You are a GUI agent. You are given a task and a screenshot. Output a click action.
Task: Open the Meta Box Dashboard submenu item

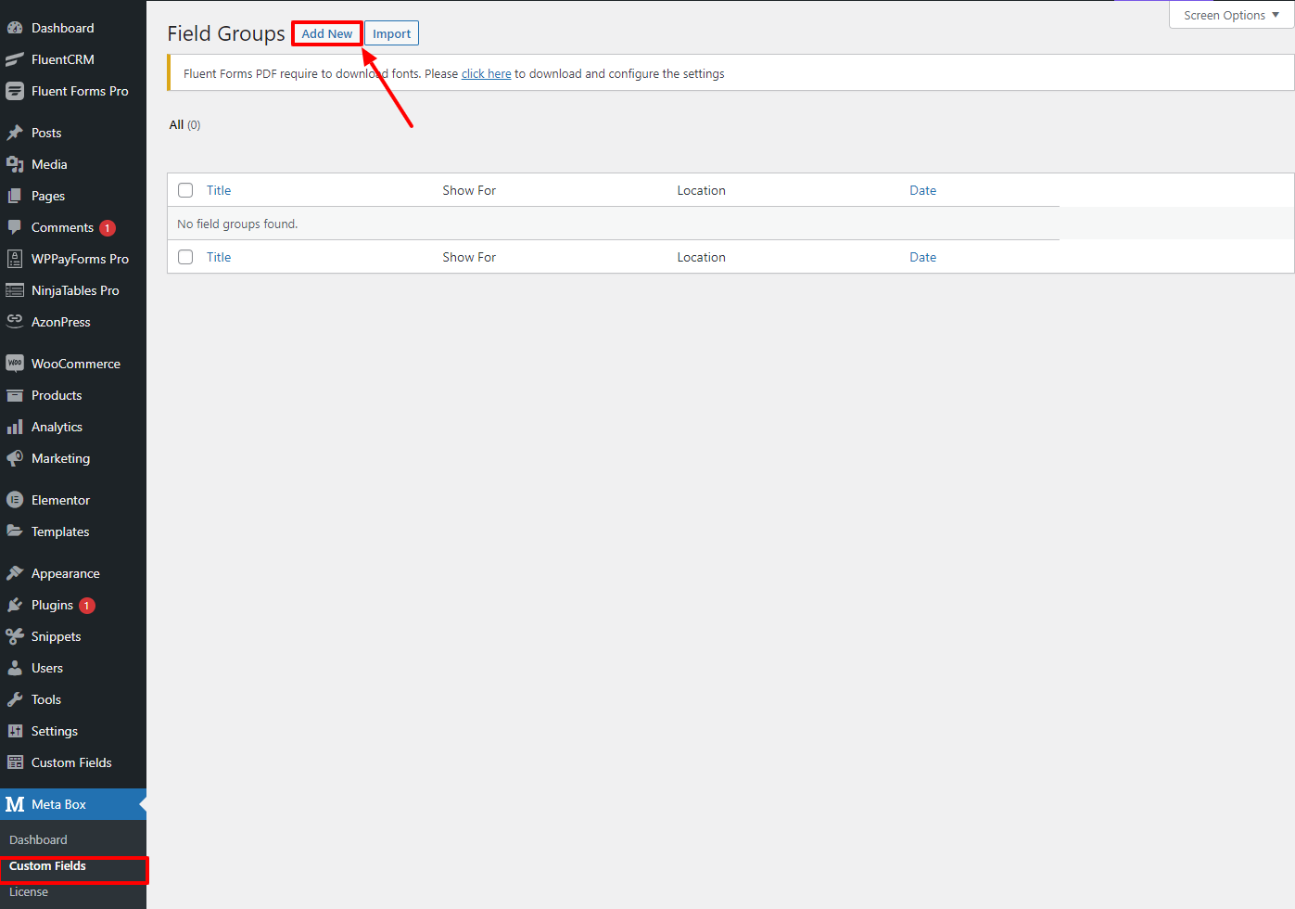pos(38,839)
